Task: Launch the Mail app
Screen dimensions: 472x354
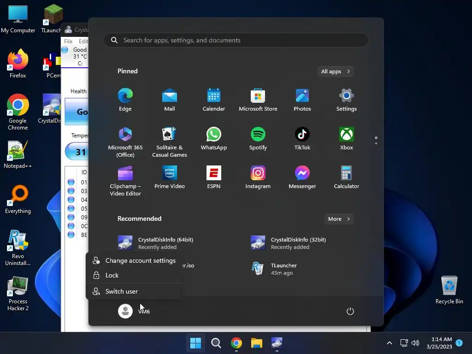Action: [170, 100]
